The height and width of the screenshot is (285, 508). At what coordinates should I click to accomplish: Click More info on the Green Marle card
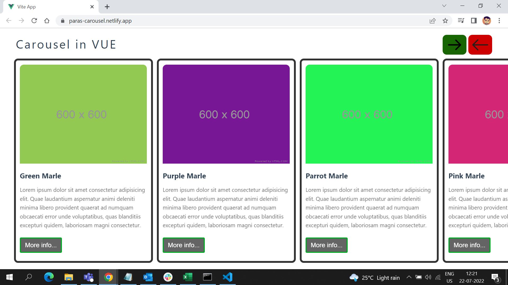41,245
